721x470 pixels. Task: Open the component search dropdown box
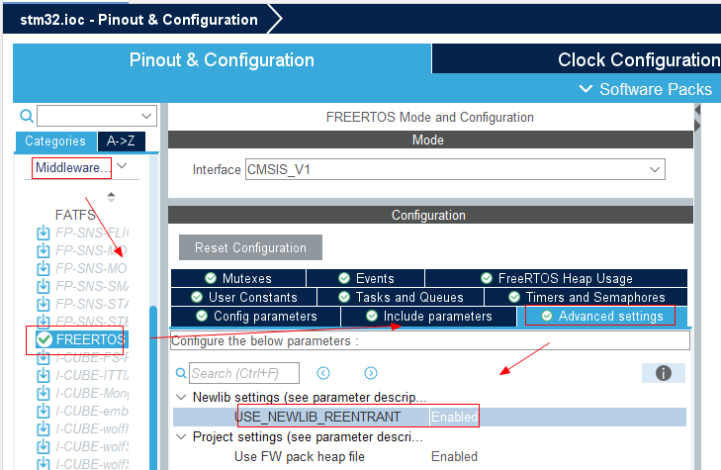point(97,116)
